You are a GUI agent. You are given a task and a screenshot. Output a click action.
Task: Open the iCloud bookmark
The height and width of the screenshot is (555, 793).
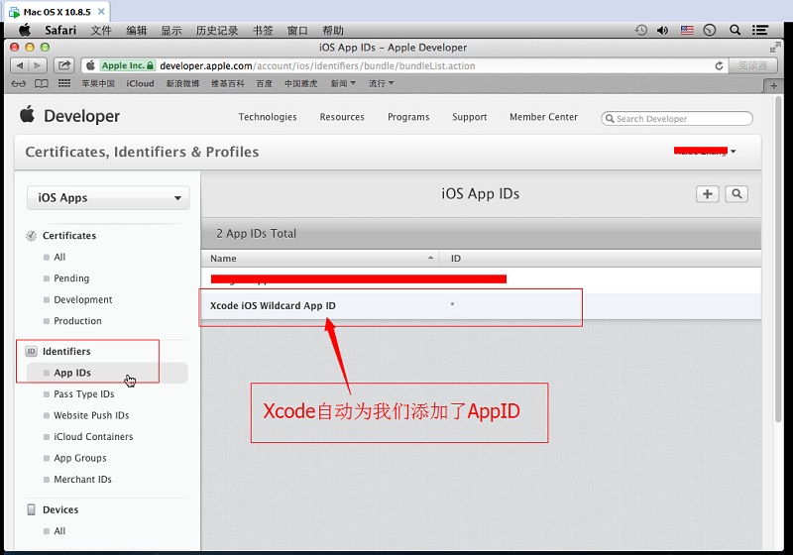pos(140,83)
